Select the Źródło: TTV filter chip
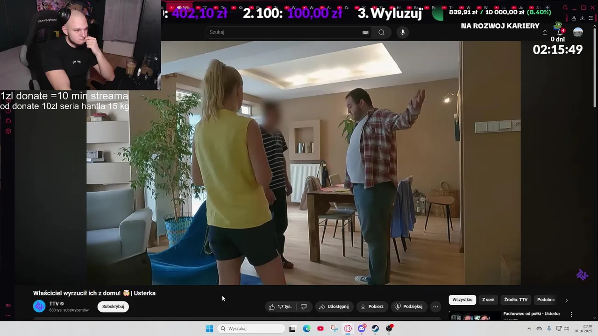 pyautogui.click(x=516, y=300)
